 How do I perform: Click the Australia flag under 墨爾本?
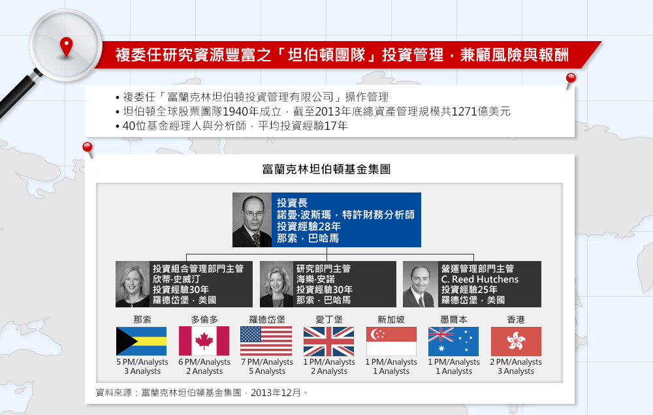[x=453, y=341]
